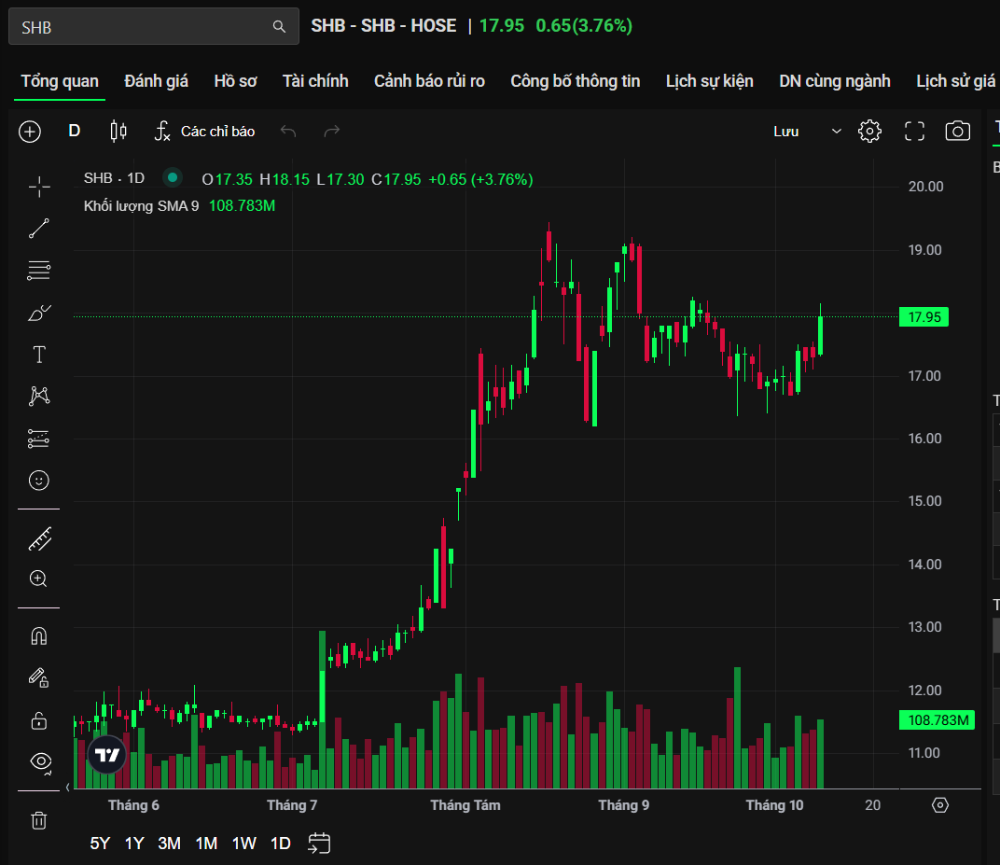Set chart range to 3M

coord(169,844)
